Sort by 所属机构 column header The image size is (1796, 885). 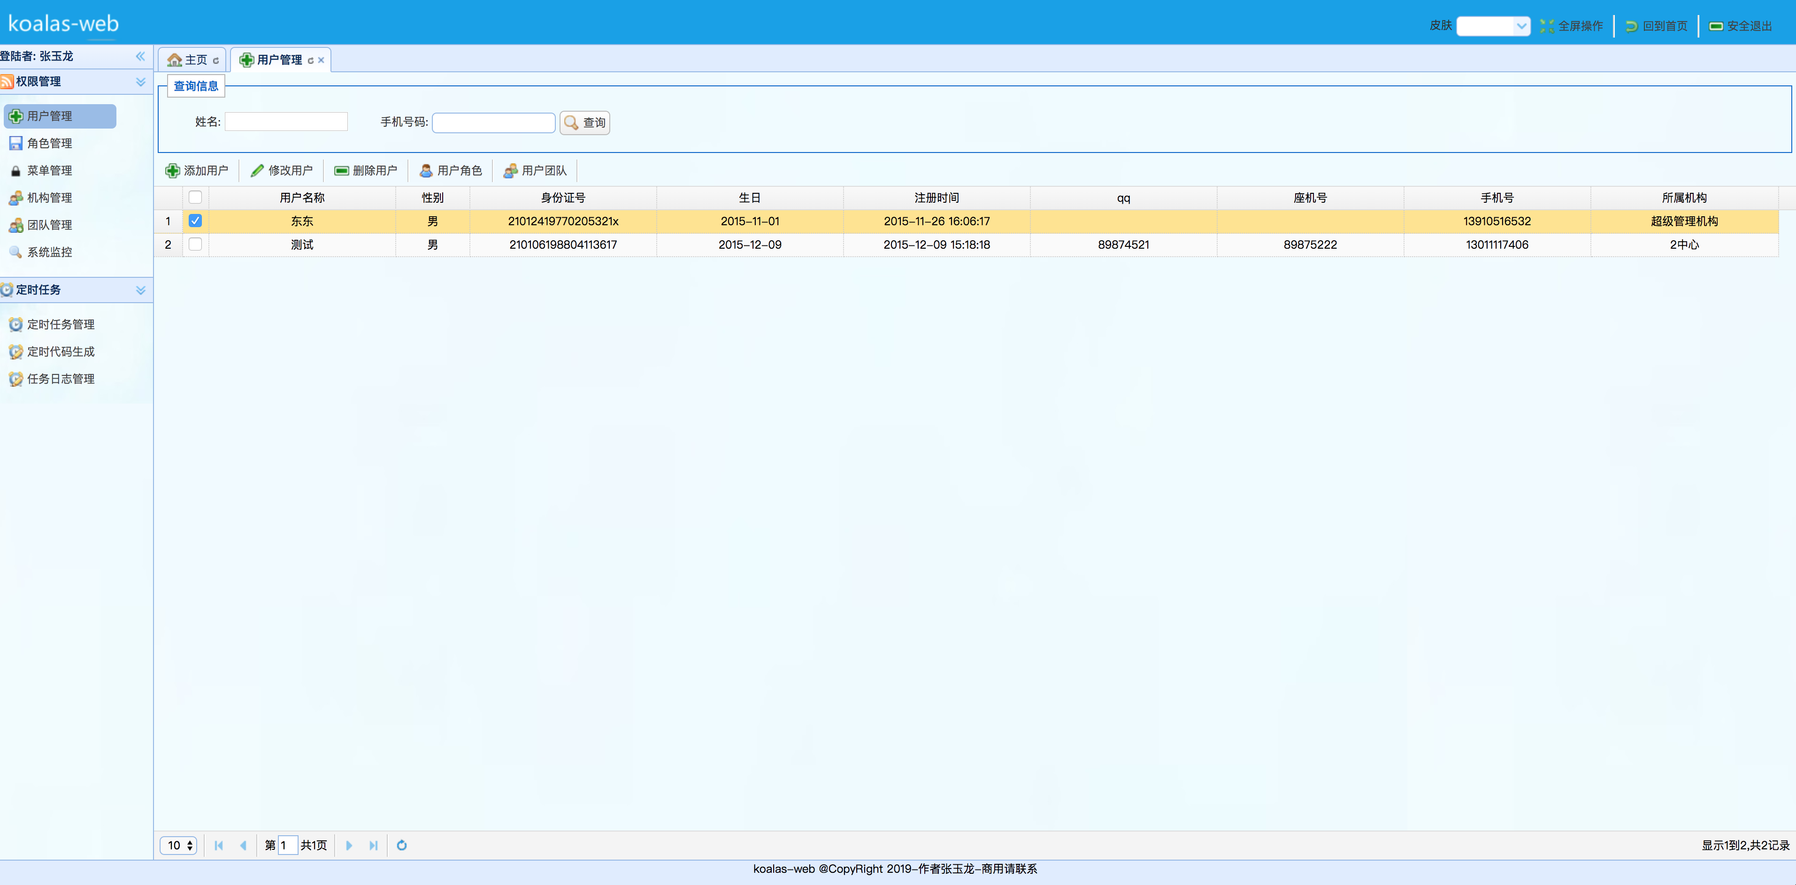[x=1684, y=198]
